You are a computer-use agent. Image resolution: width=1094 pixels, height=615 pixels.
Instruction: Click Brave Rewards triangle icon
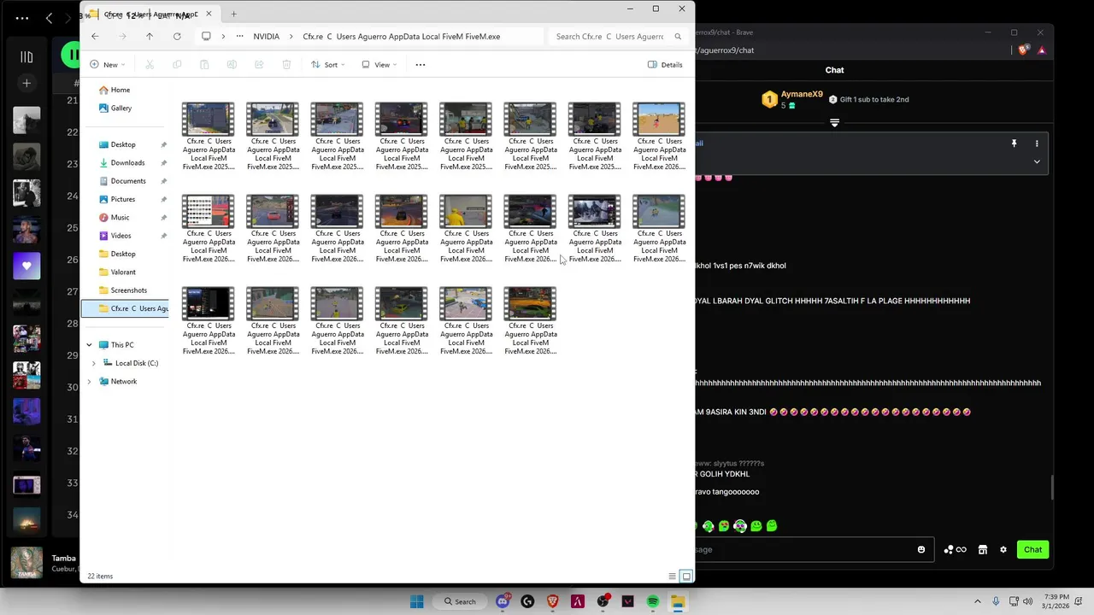tap(1042, 50)
